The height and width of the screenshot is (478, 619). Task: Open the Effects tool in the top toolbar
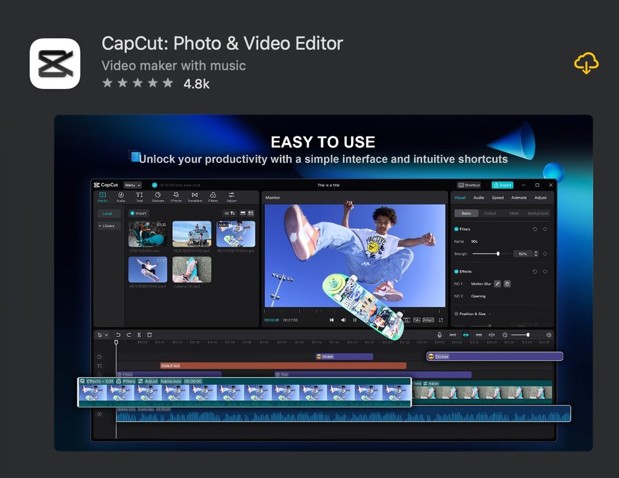click(x=176, y=197)
